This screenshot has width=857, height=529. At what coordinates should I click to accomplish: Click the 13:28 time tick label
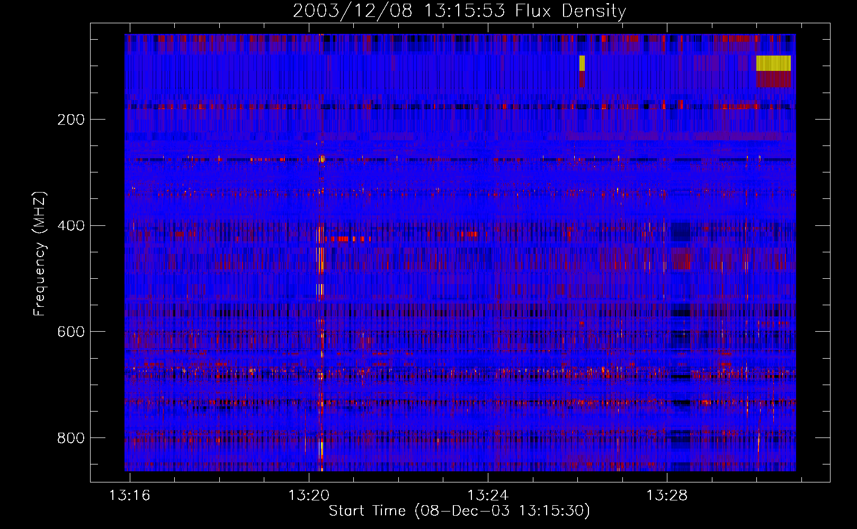pos(666,495)
